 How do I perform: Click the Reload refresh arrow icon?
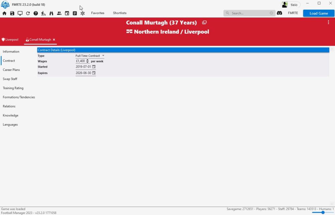pyautogui.click(x=28, y=13)
